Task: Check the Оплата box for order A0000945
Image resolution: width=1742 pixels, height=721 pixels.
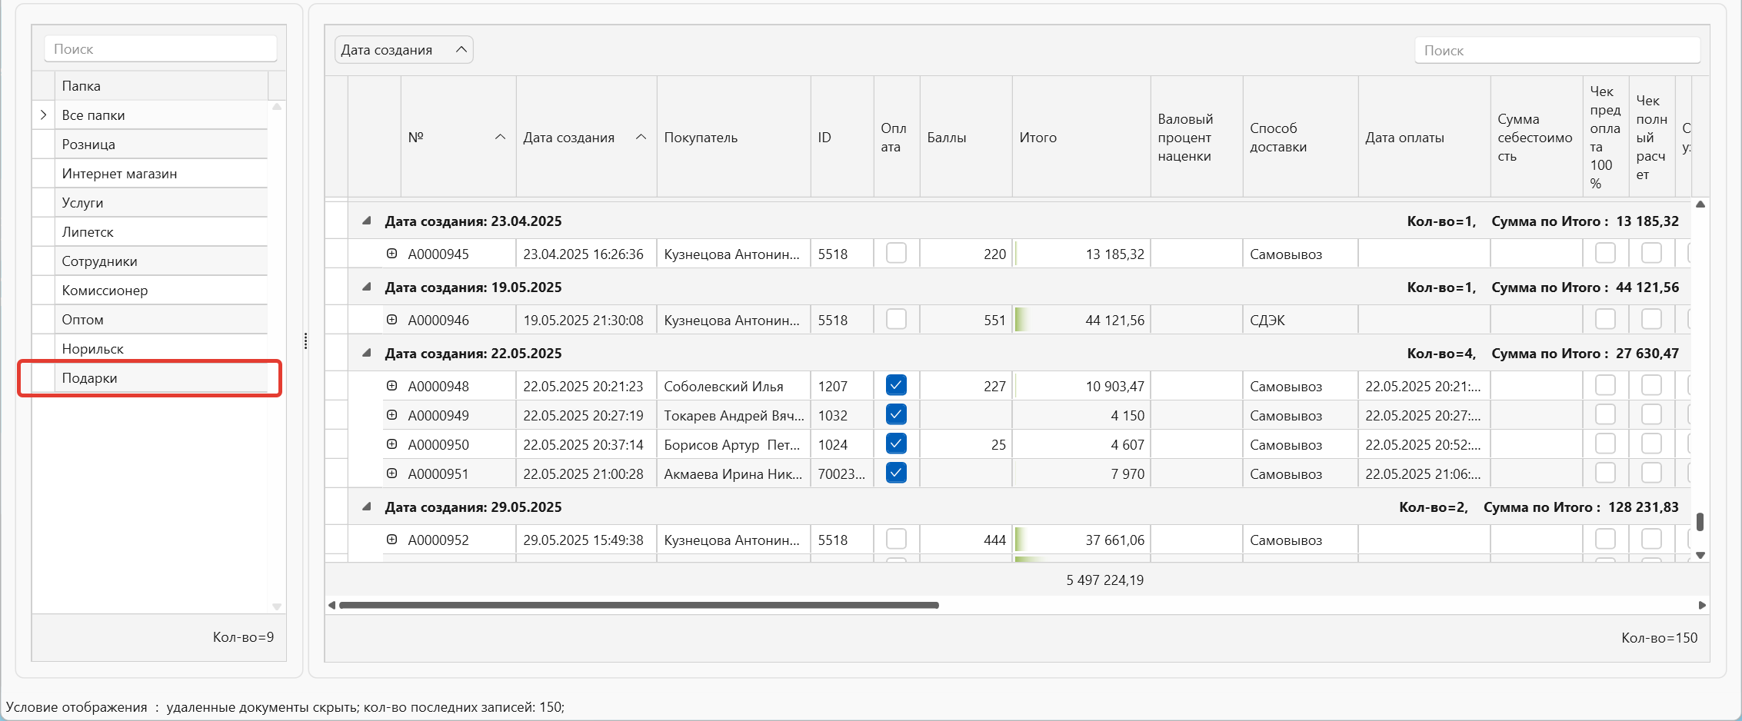Action: 896,253
